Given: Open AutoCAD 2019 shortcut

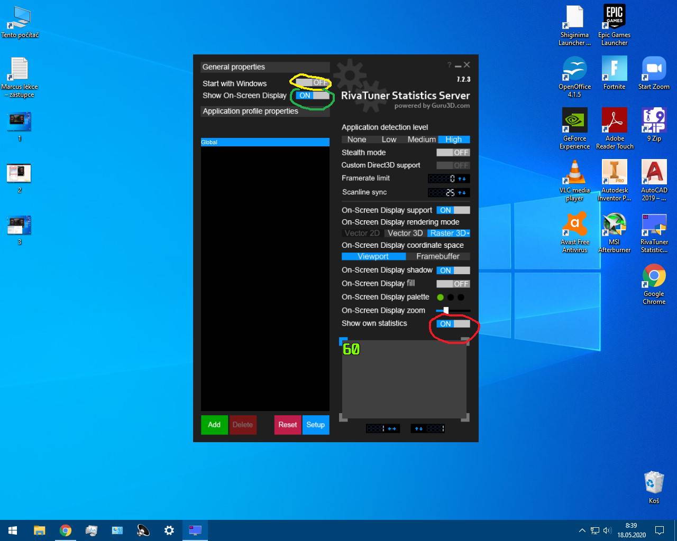Looking at the screenshot, I should 654,181.
